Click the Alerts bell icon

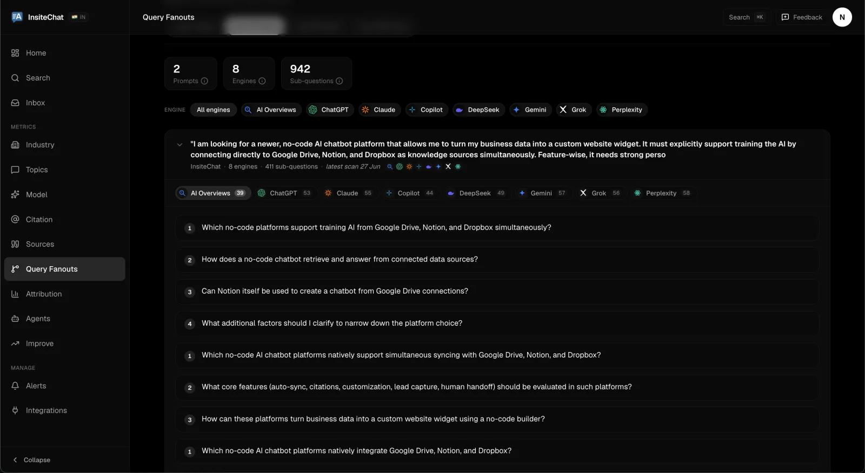[15, 386]
